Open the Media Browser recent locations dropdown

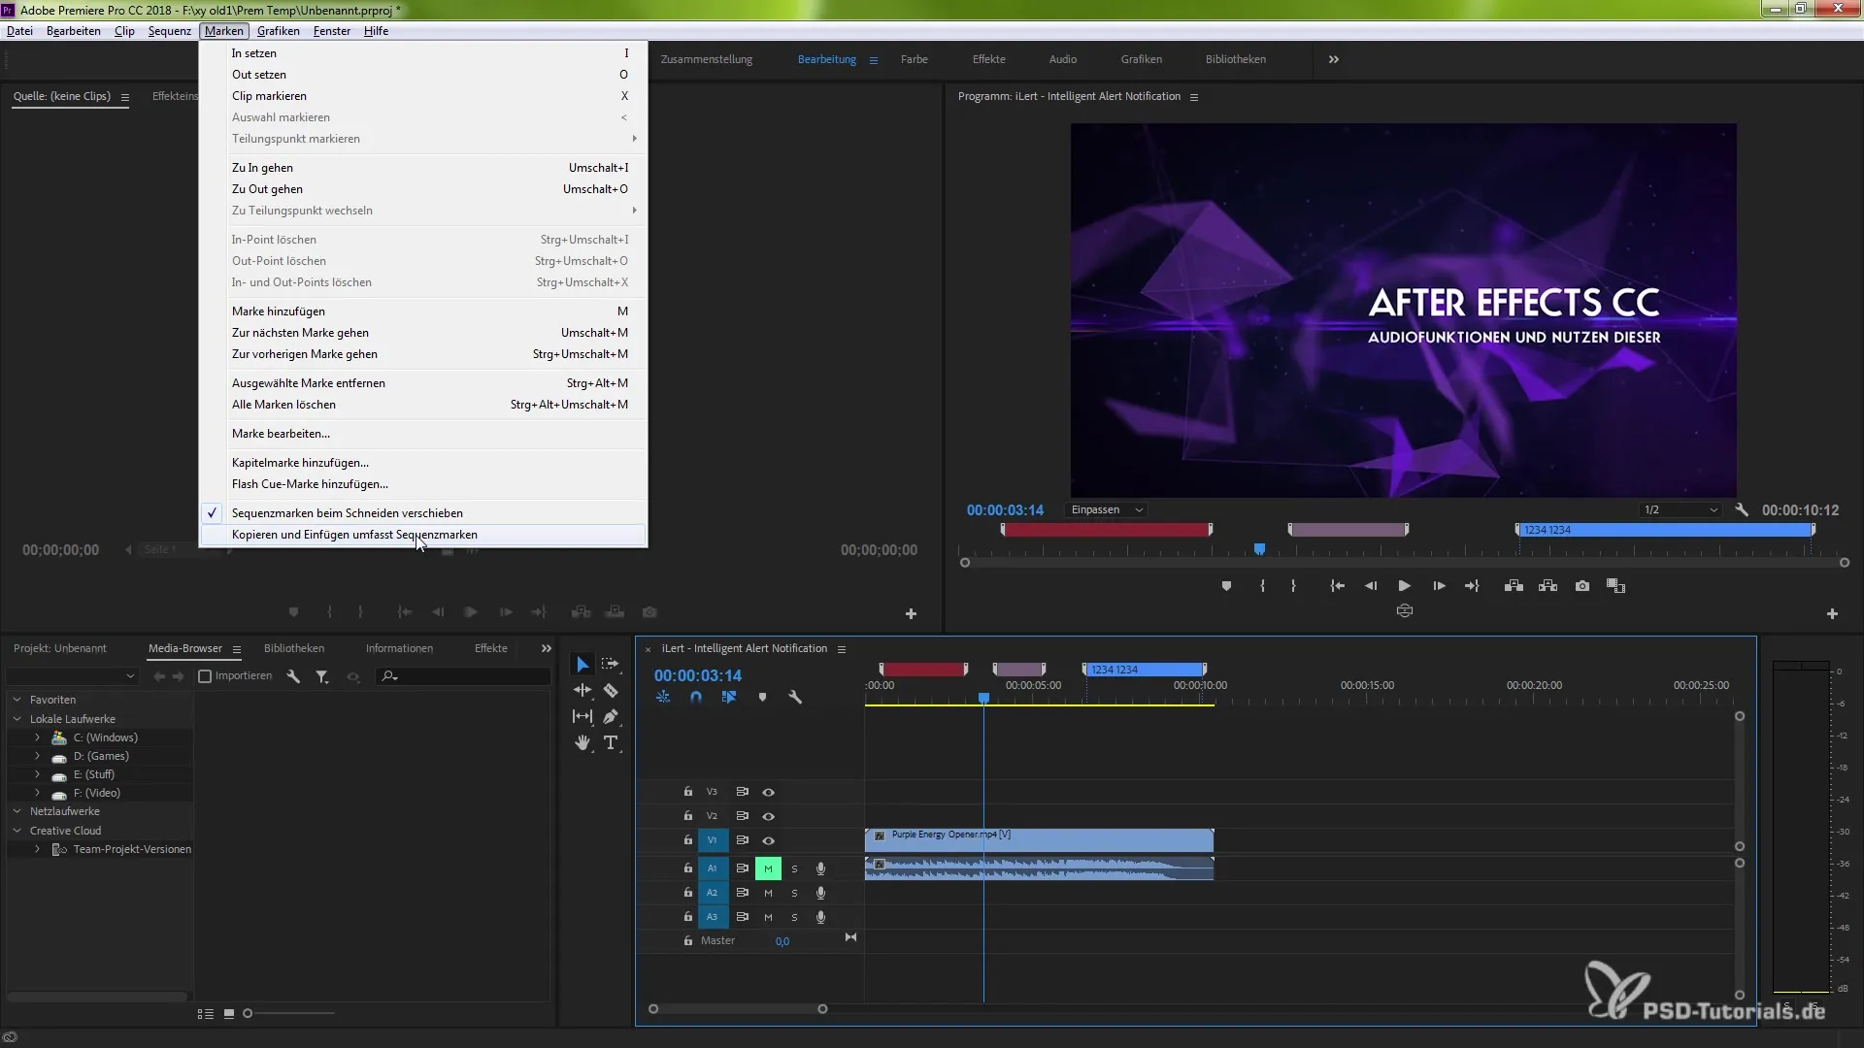click(72, 676)
